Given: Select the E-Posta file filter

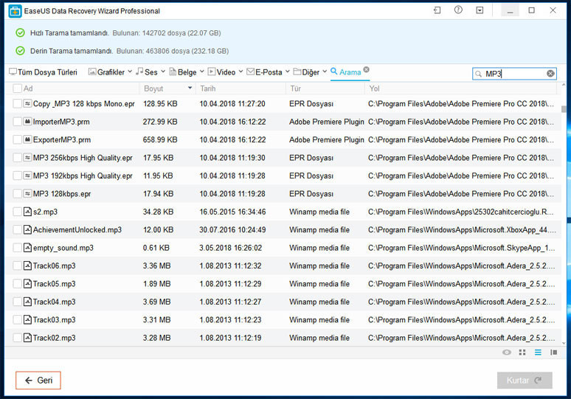Looking at the screenshot, I should [264, 72].
